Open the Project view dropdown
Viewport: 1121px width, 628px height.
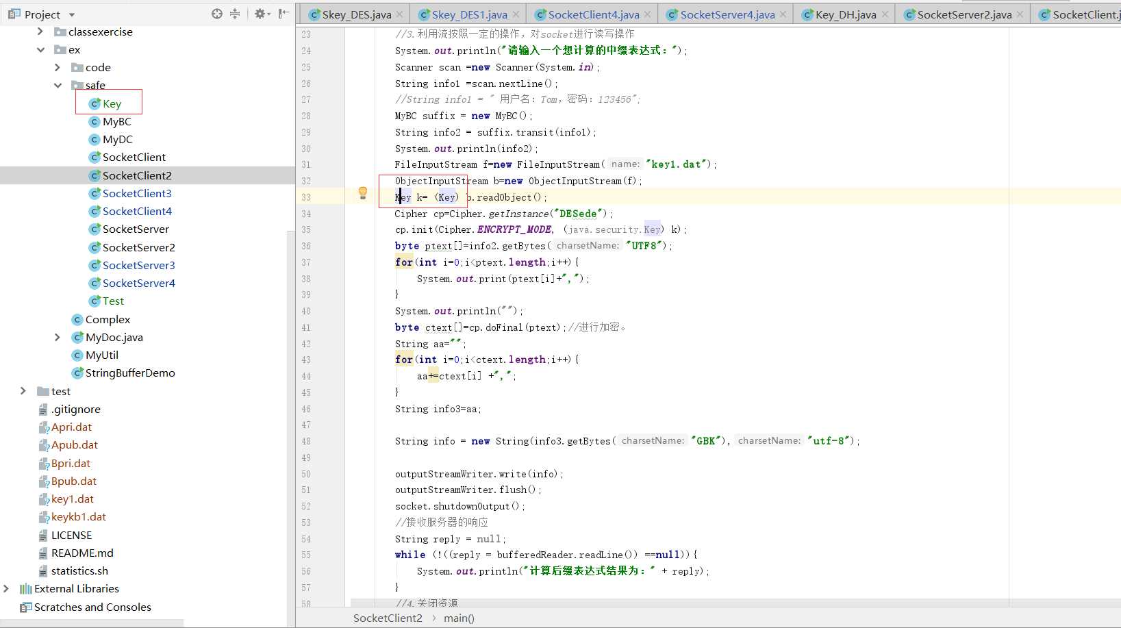point(72,14)
